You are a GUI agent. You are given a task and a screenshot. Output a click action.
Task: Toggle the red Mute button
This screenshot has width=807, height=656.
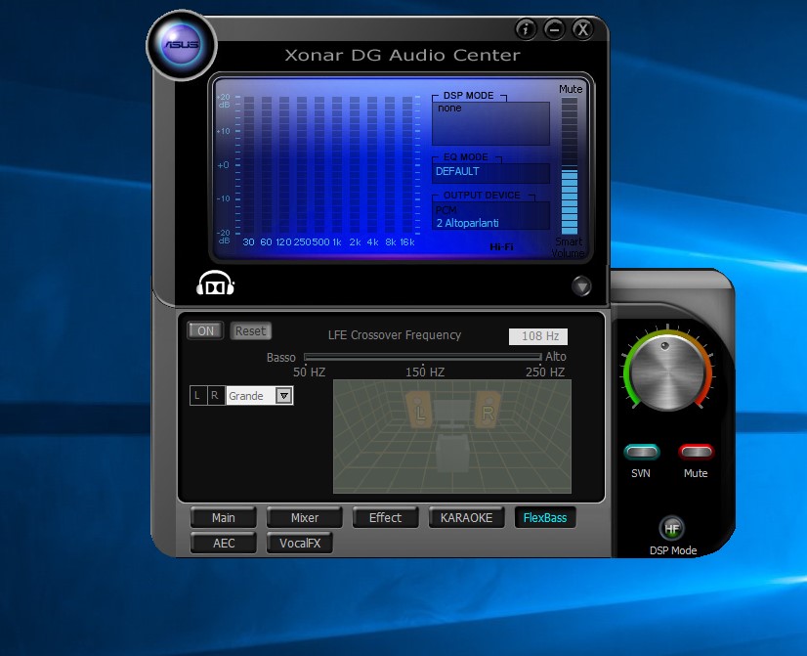696,452
